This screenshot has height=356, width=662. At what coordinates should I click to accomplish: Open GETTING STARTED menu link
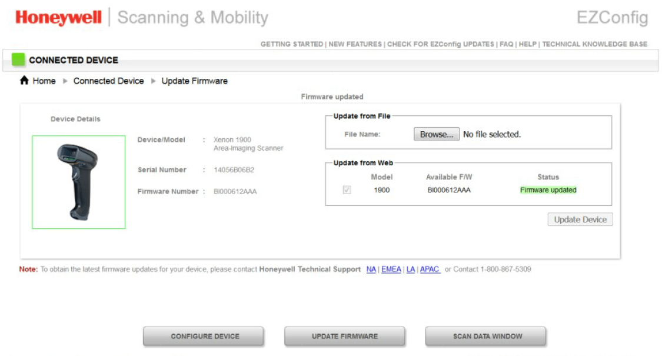click(x=292, y=44)
